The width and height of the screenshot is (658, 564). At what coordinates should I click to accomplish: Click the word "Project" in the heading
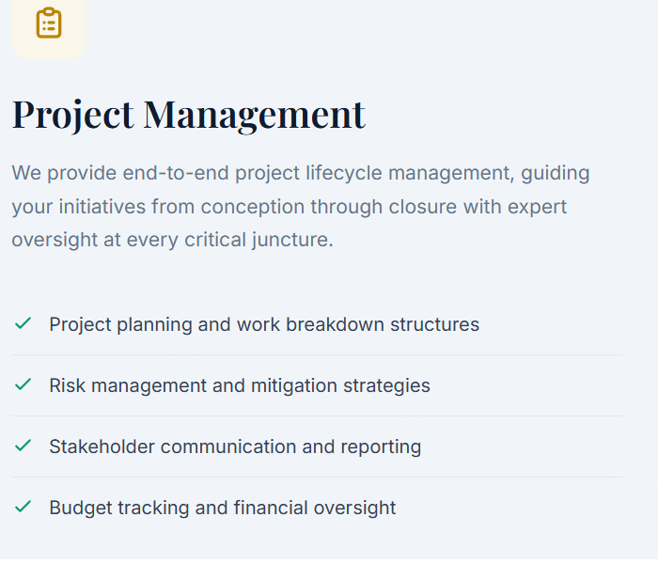pyautogui.click(x=73, y=115)
